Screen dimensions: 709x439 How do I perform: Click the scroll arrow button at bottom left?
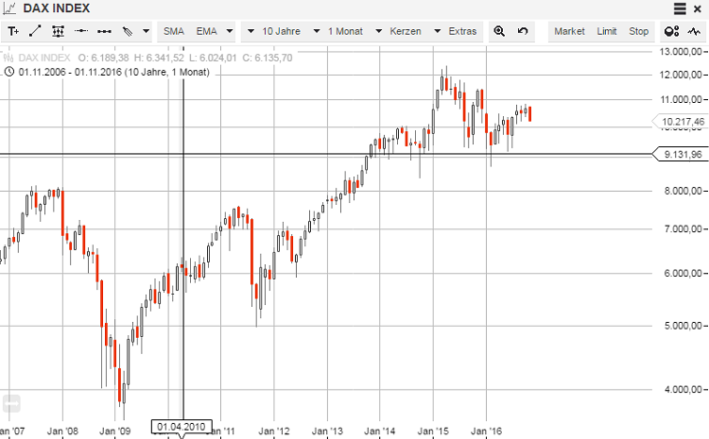[11, 403]
